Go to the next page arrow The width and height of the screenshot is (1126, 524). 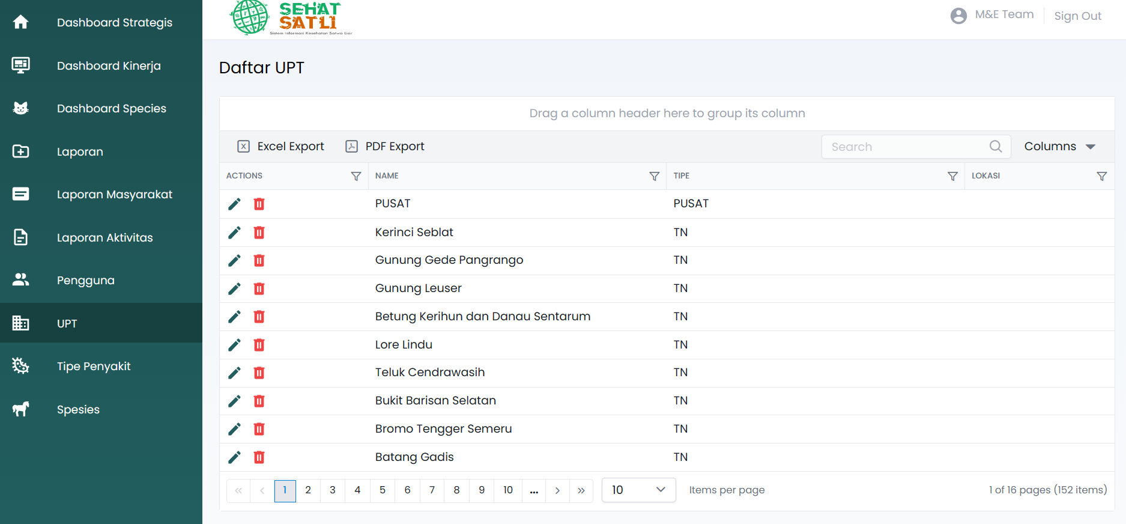pos(557,490)
